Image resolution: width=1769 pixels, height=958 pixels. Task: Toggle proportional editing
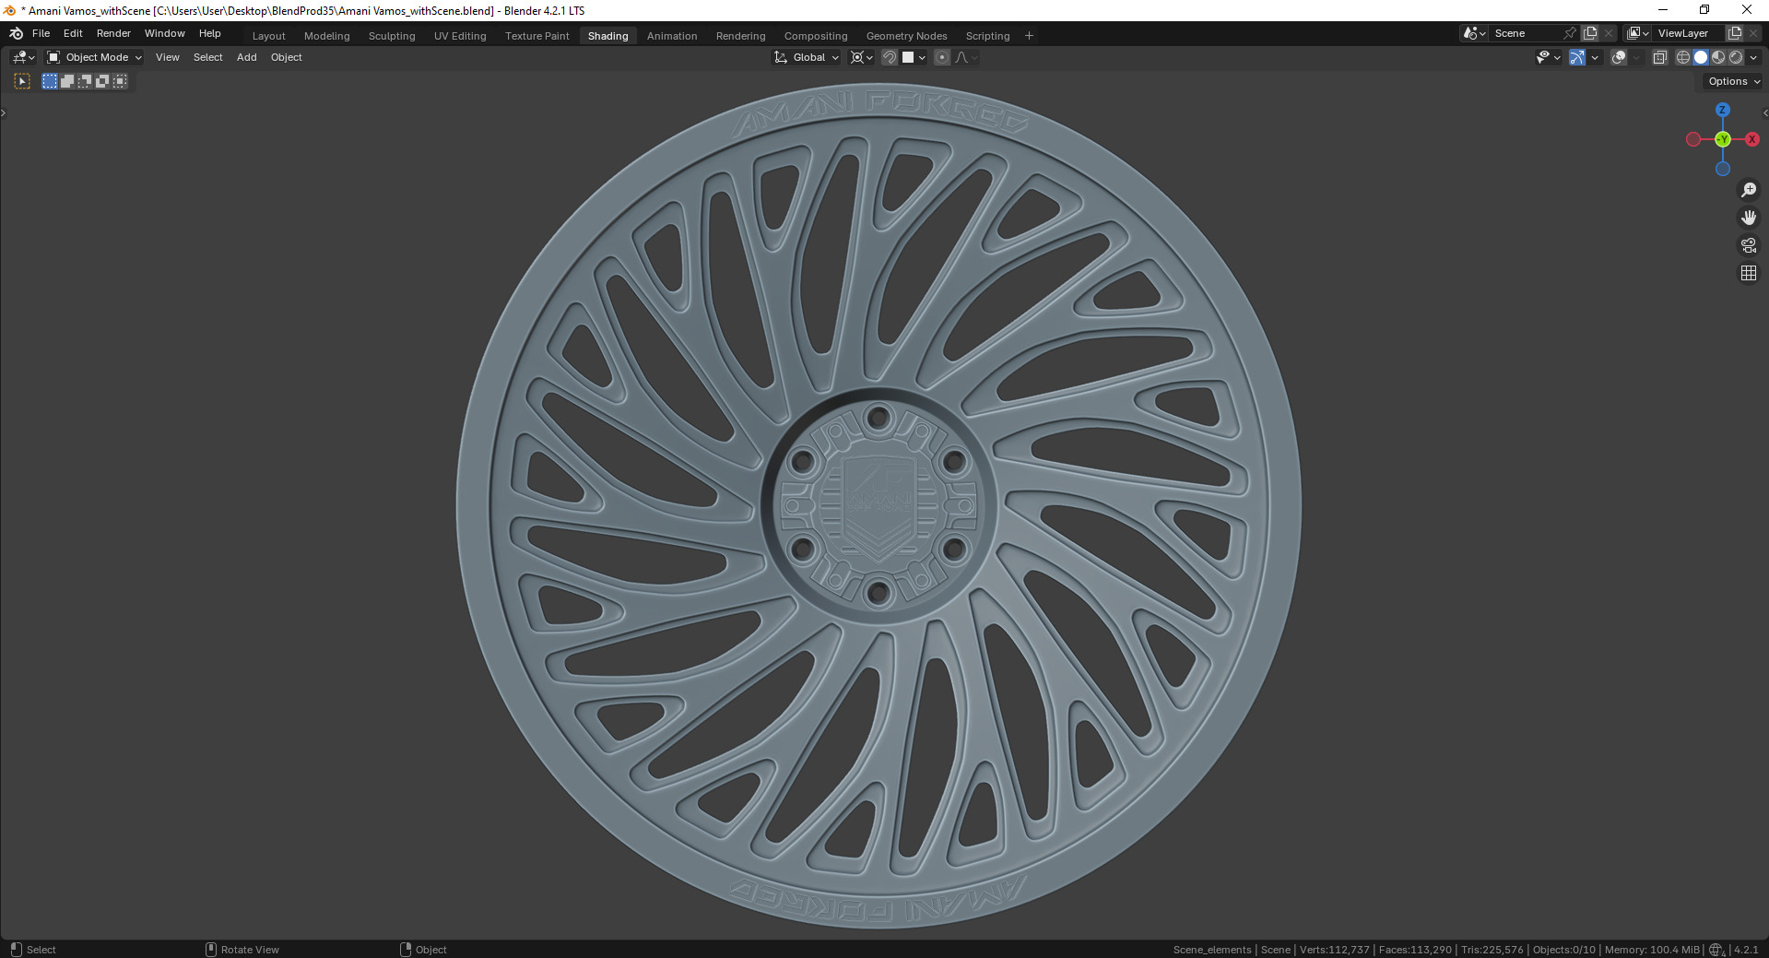[x=941, y=57]
